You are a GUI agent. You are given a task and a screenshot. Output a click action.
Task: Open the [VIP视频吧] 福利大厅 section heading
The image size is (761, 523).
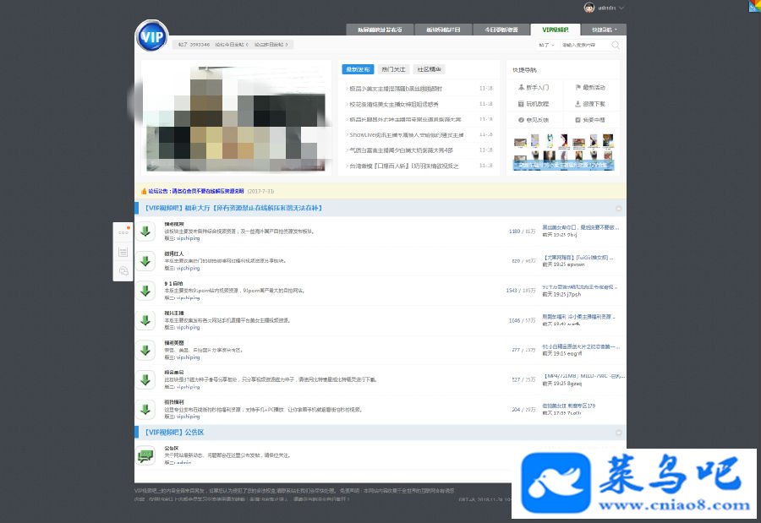pos(233,208)
